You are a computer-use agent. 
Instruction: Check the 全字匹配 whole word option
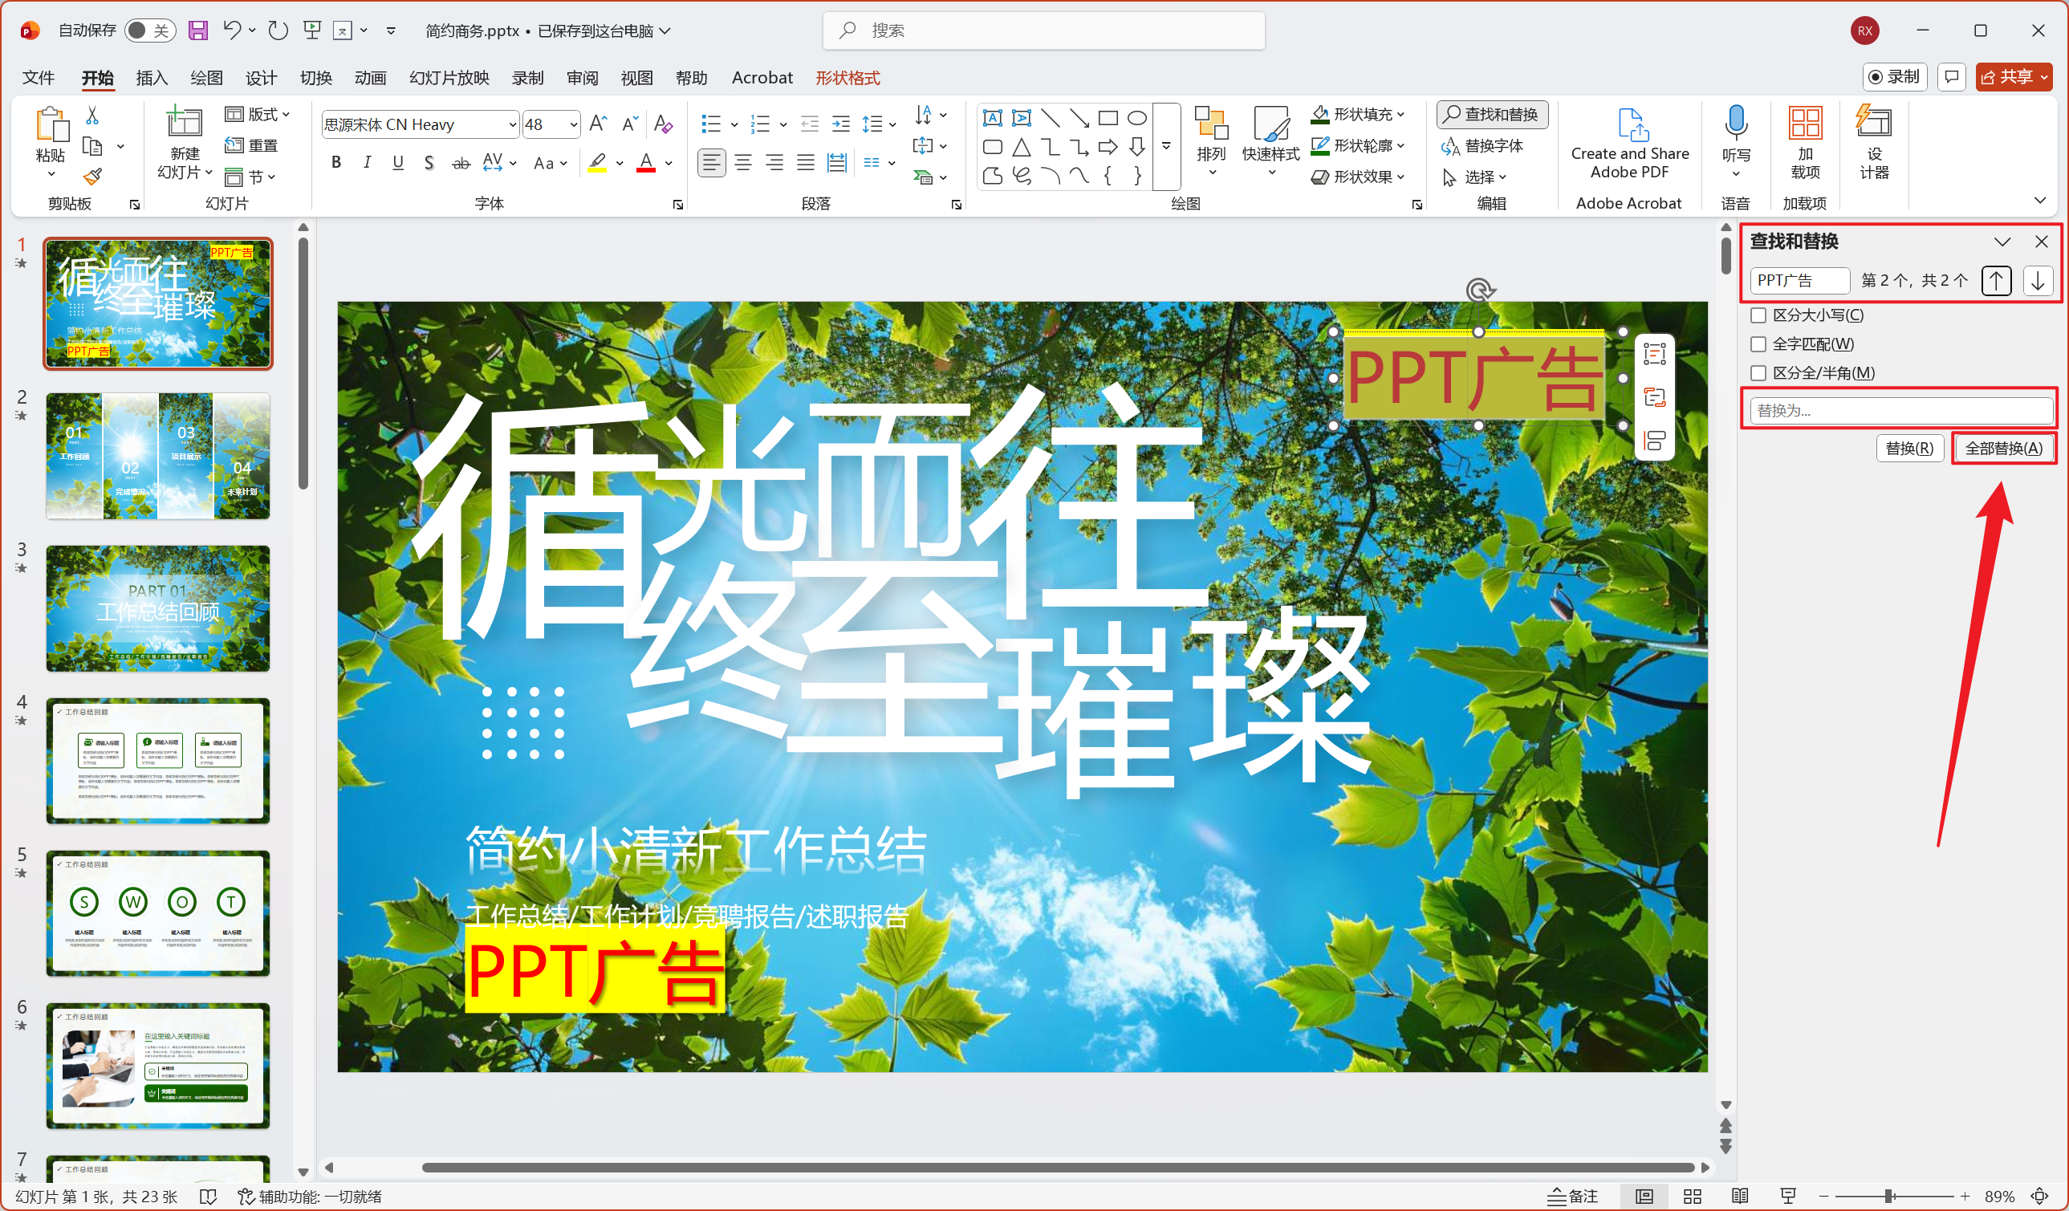tap(1758, 344)
